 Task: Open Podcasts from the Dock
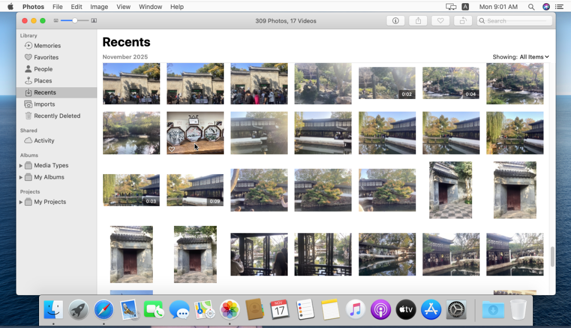pos(381,310)
